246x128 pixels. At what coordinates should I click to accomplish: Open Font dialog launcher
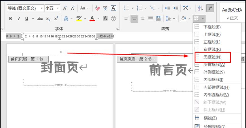[117, 29]
